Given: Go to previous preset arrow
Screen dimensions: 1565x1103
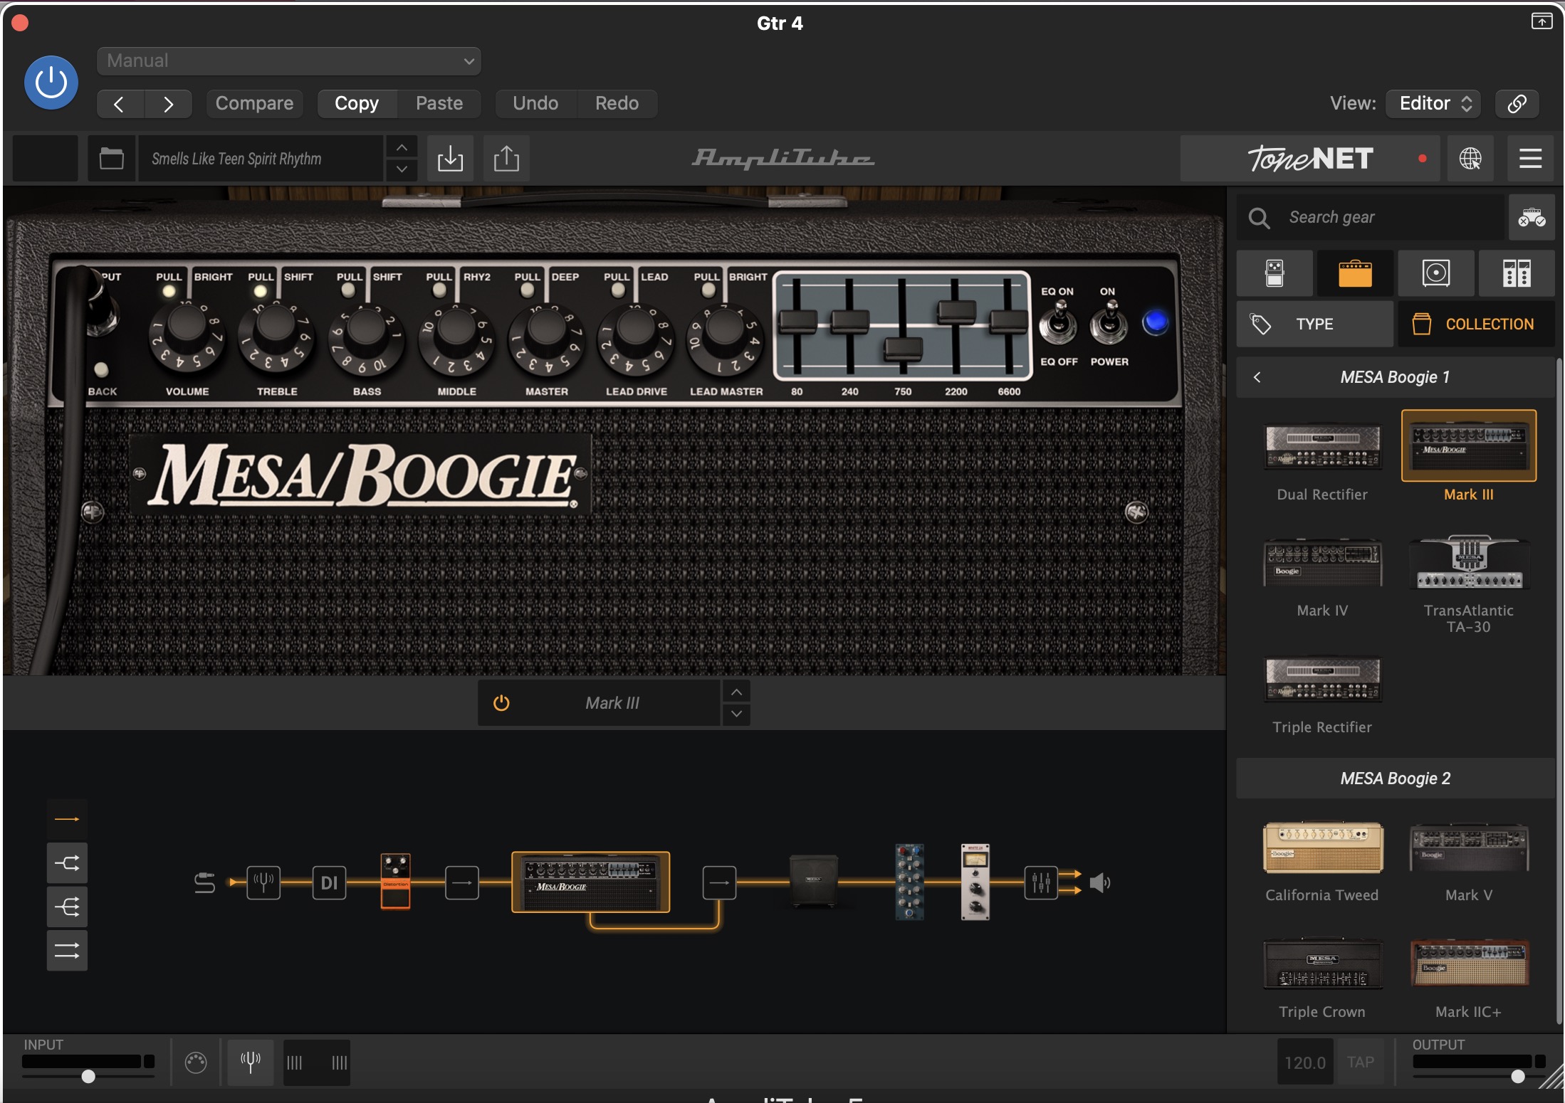Looking at the screenshot, I should click(x=120, y=104).
